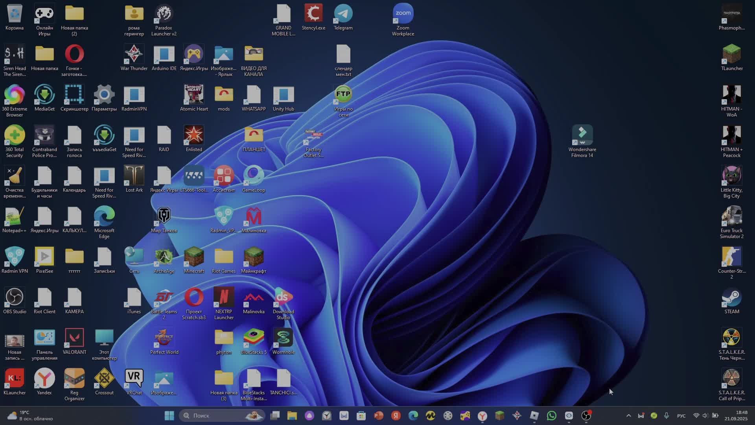The height and width of the screenshot is (425, 755).
Task: Open File Explorer in the taskbar
Action: tap(292, 416)
